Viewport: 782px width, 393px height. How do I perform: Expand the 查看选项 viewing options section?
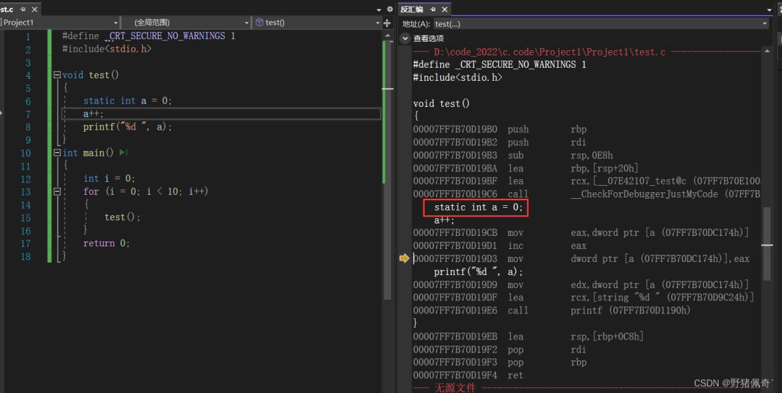(405, 38)
